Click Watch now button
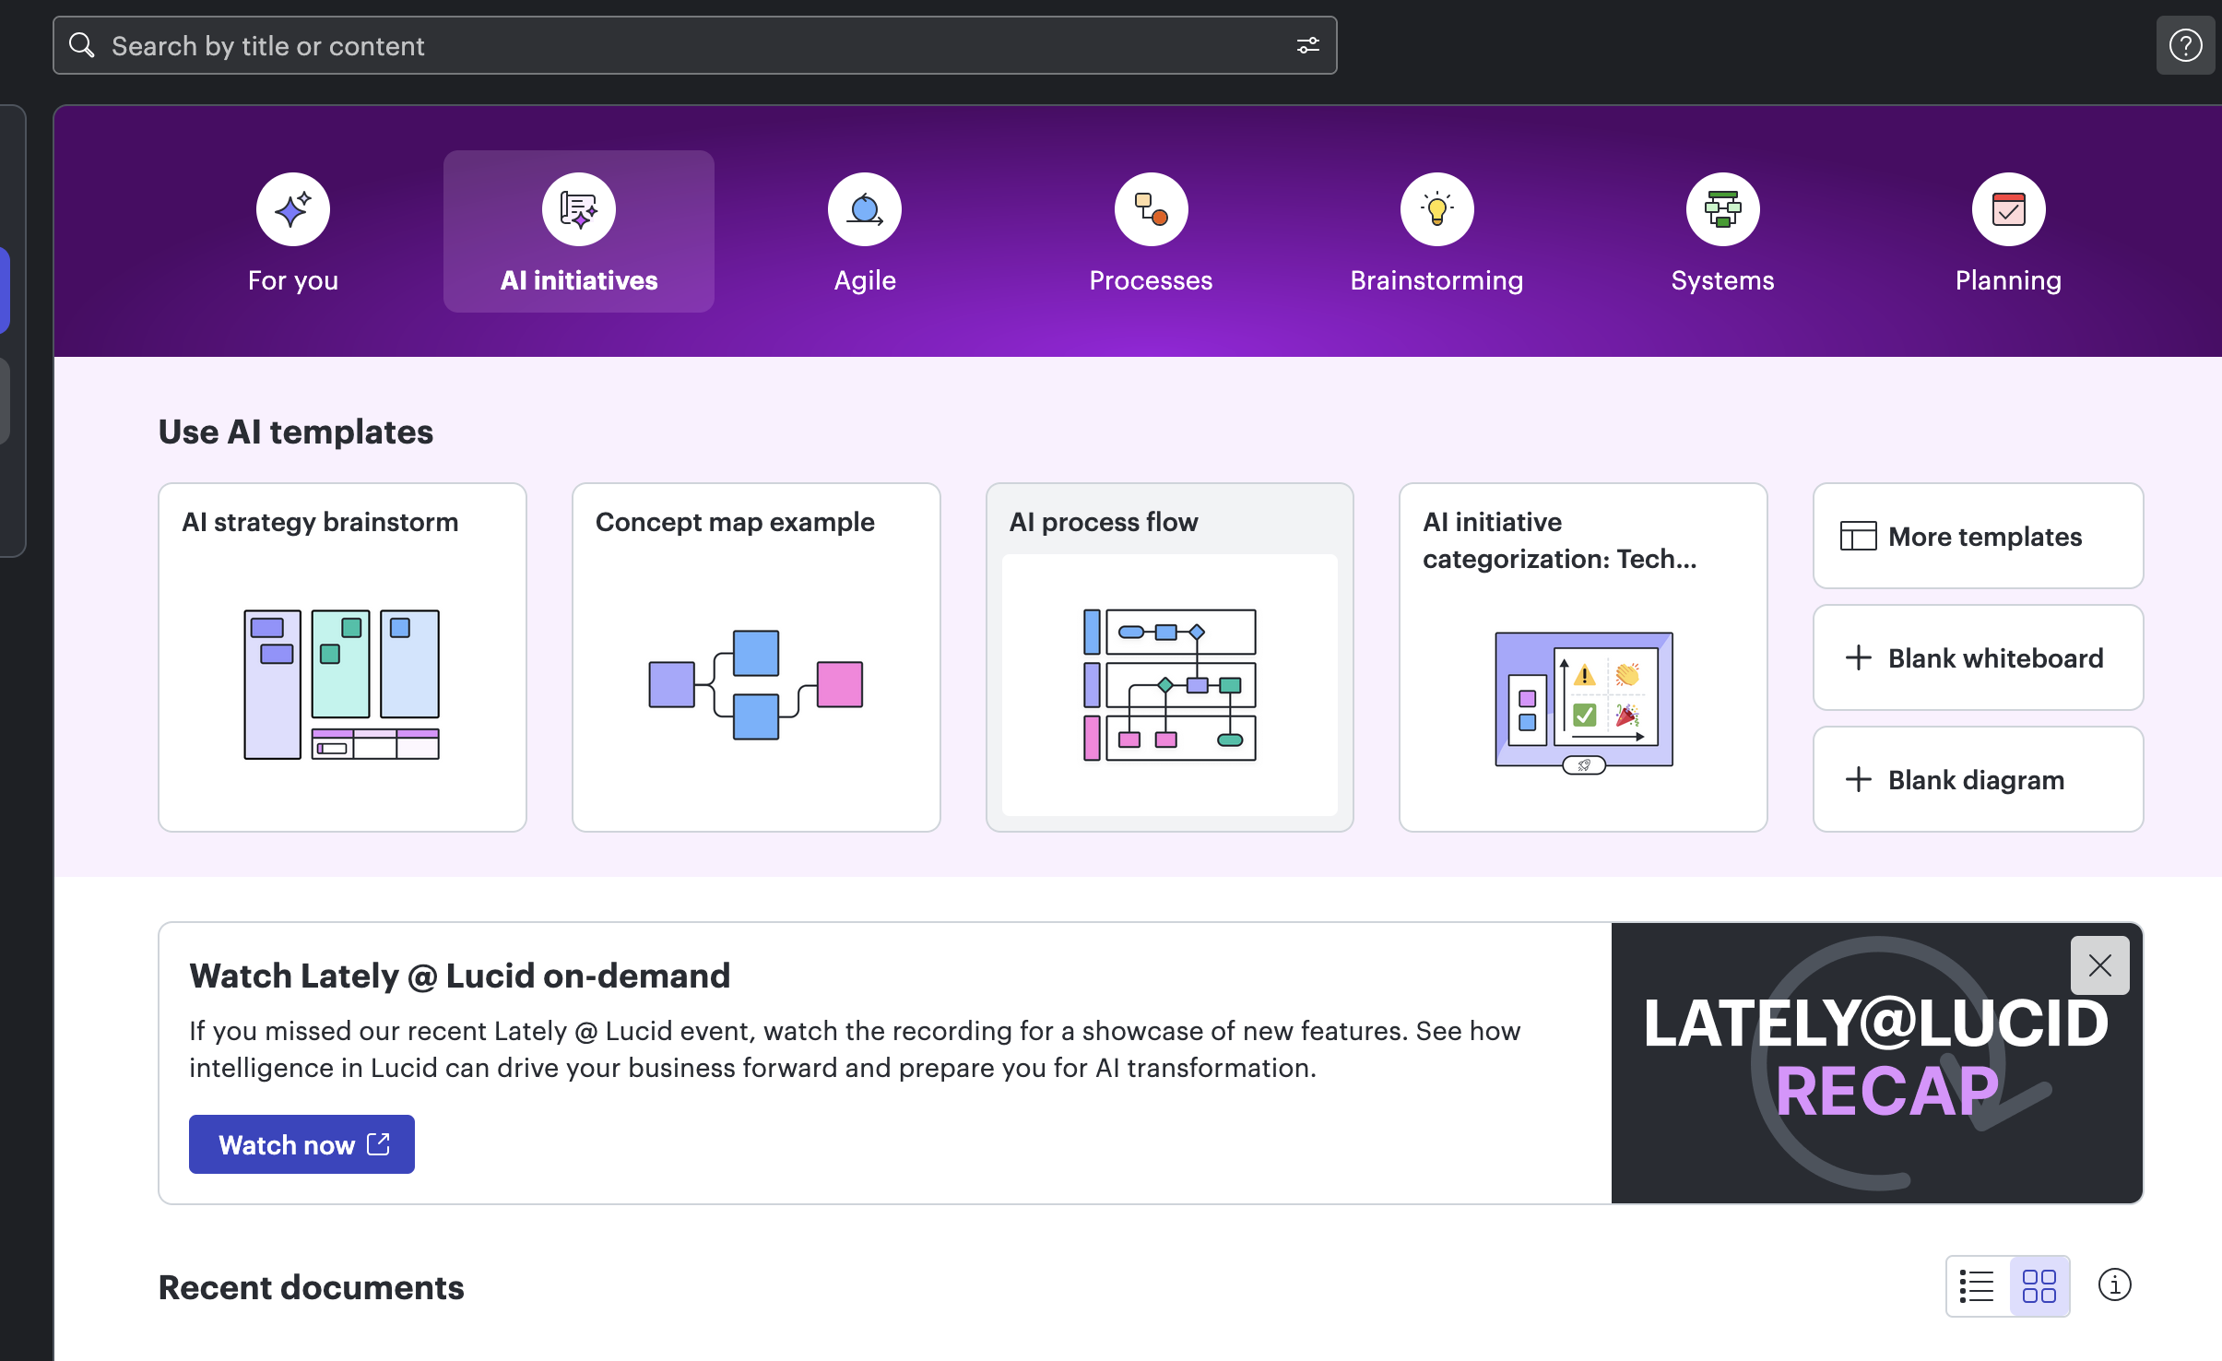The width and height of the screenshot is (2222, 1361). point(301,1144)
